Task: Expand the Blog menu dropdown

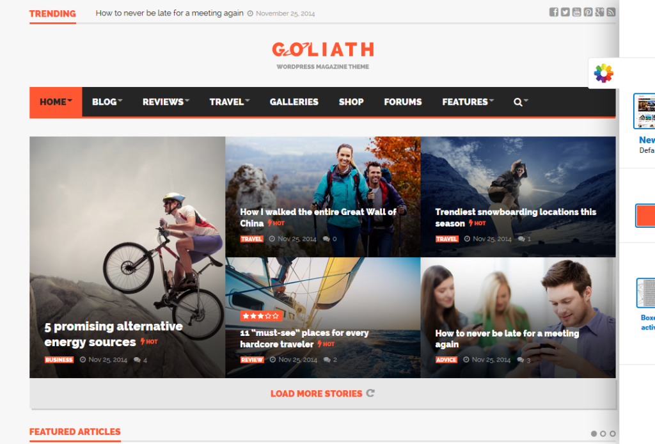Action: [x=107, y=102]
